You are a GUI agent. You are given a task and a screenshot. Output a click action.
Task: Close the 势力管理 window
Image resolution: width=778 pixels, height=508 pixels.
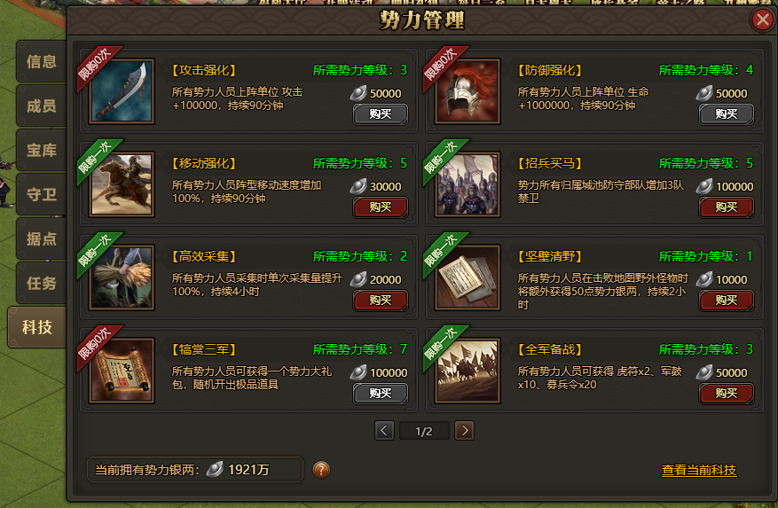pos(762,20)
